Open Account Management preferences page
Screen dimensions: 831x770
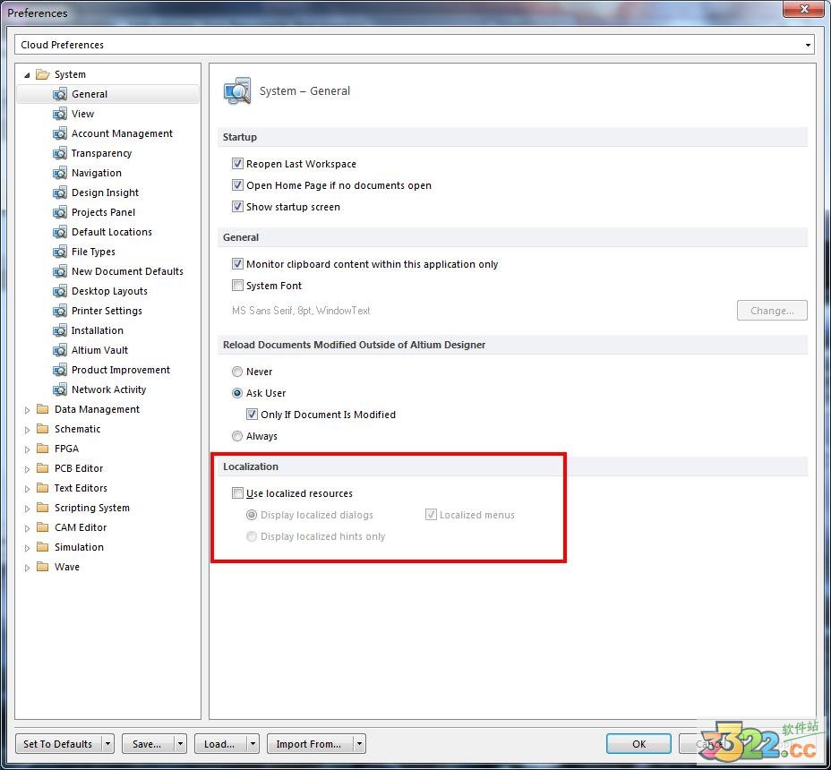click(x=122, y=133)
